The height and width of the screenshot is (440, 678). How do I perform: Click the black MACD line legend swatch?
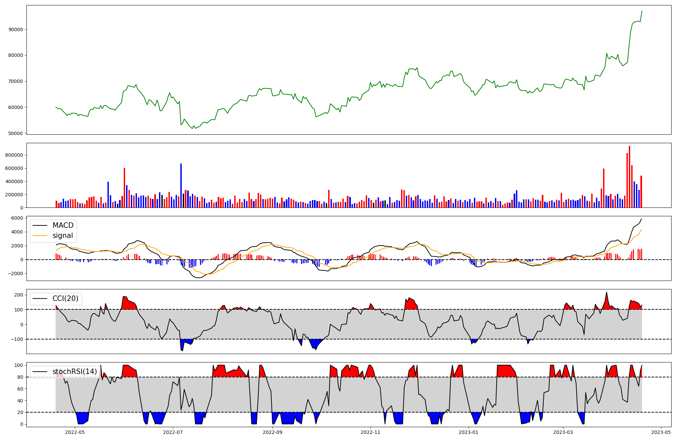[x=40, y=225]
